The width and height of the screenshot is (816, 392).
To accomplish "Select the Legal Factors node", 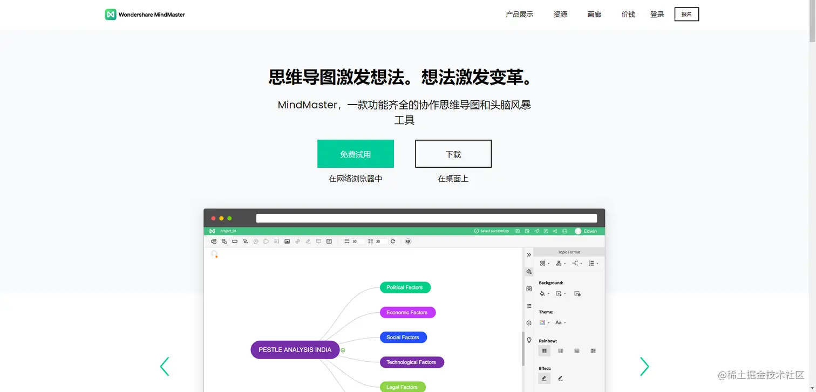I will (x=403, y=387).
